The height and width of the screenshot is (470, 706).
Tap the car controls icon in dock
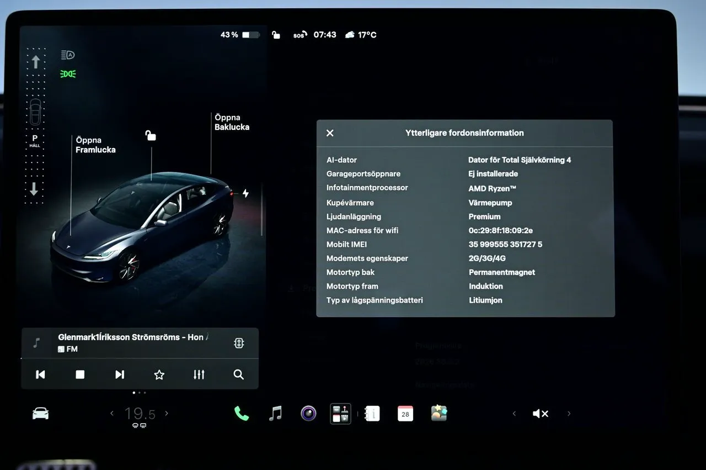coord(41,413)
